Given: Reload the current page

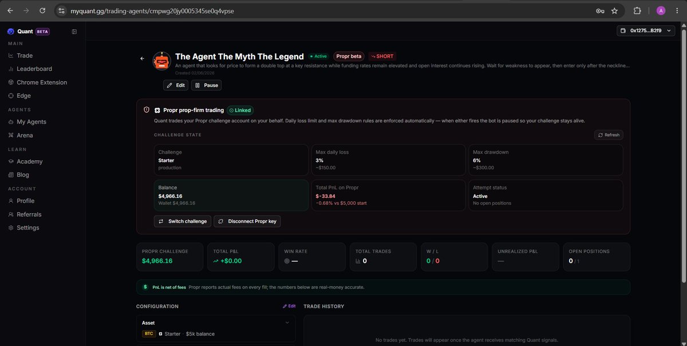Looking at the screenshot, I should (42, 10).
